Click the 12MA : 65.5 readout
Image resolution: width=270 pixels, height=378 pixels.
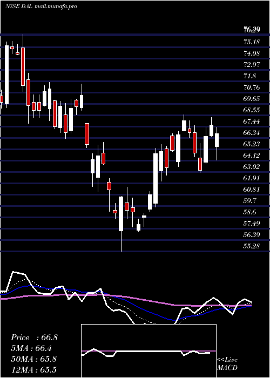33,369
